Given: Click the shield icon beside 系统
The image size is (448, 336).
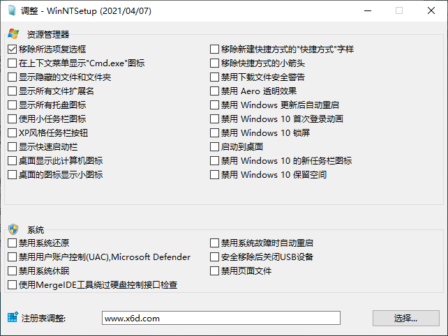Looking at the screenshot, I should [13, 229].
